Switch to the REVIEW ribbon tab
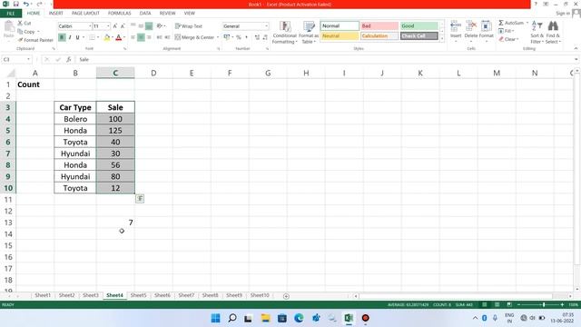The image size is (581, 327). point(167,13)
